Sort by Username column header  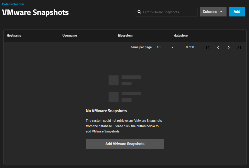[x=70, y=36]
